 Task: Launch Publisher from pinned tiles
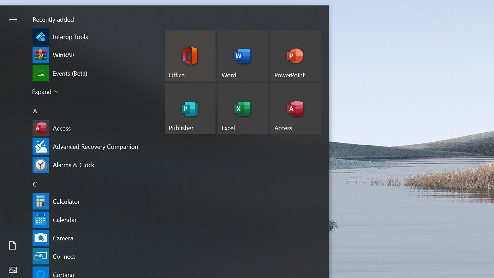click(x=190, y=109)
